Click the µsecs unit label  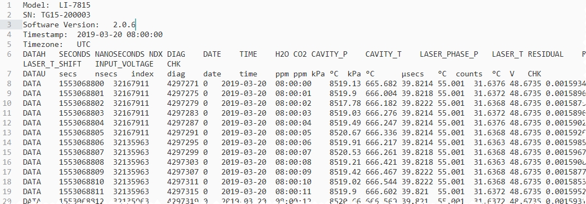point(413,74)
